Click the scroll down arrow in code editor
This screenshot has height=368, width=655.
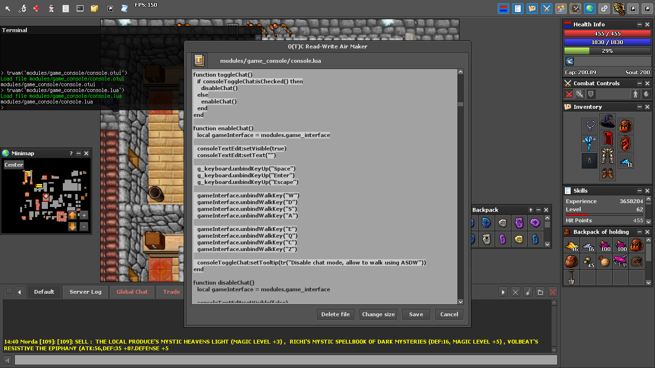coord(460,301)
